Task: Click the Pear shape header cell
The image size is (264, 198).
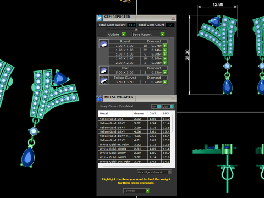Action: 125,68
